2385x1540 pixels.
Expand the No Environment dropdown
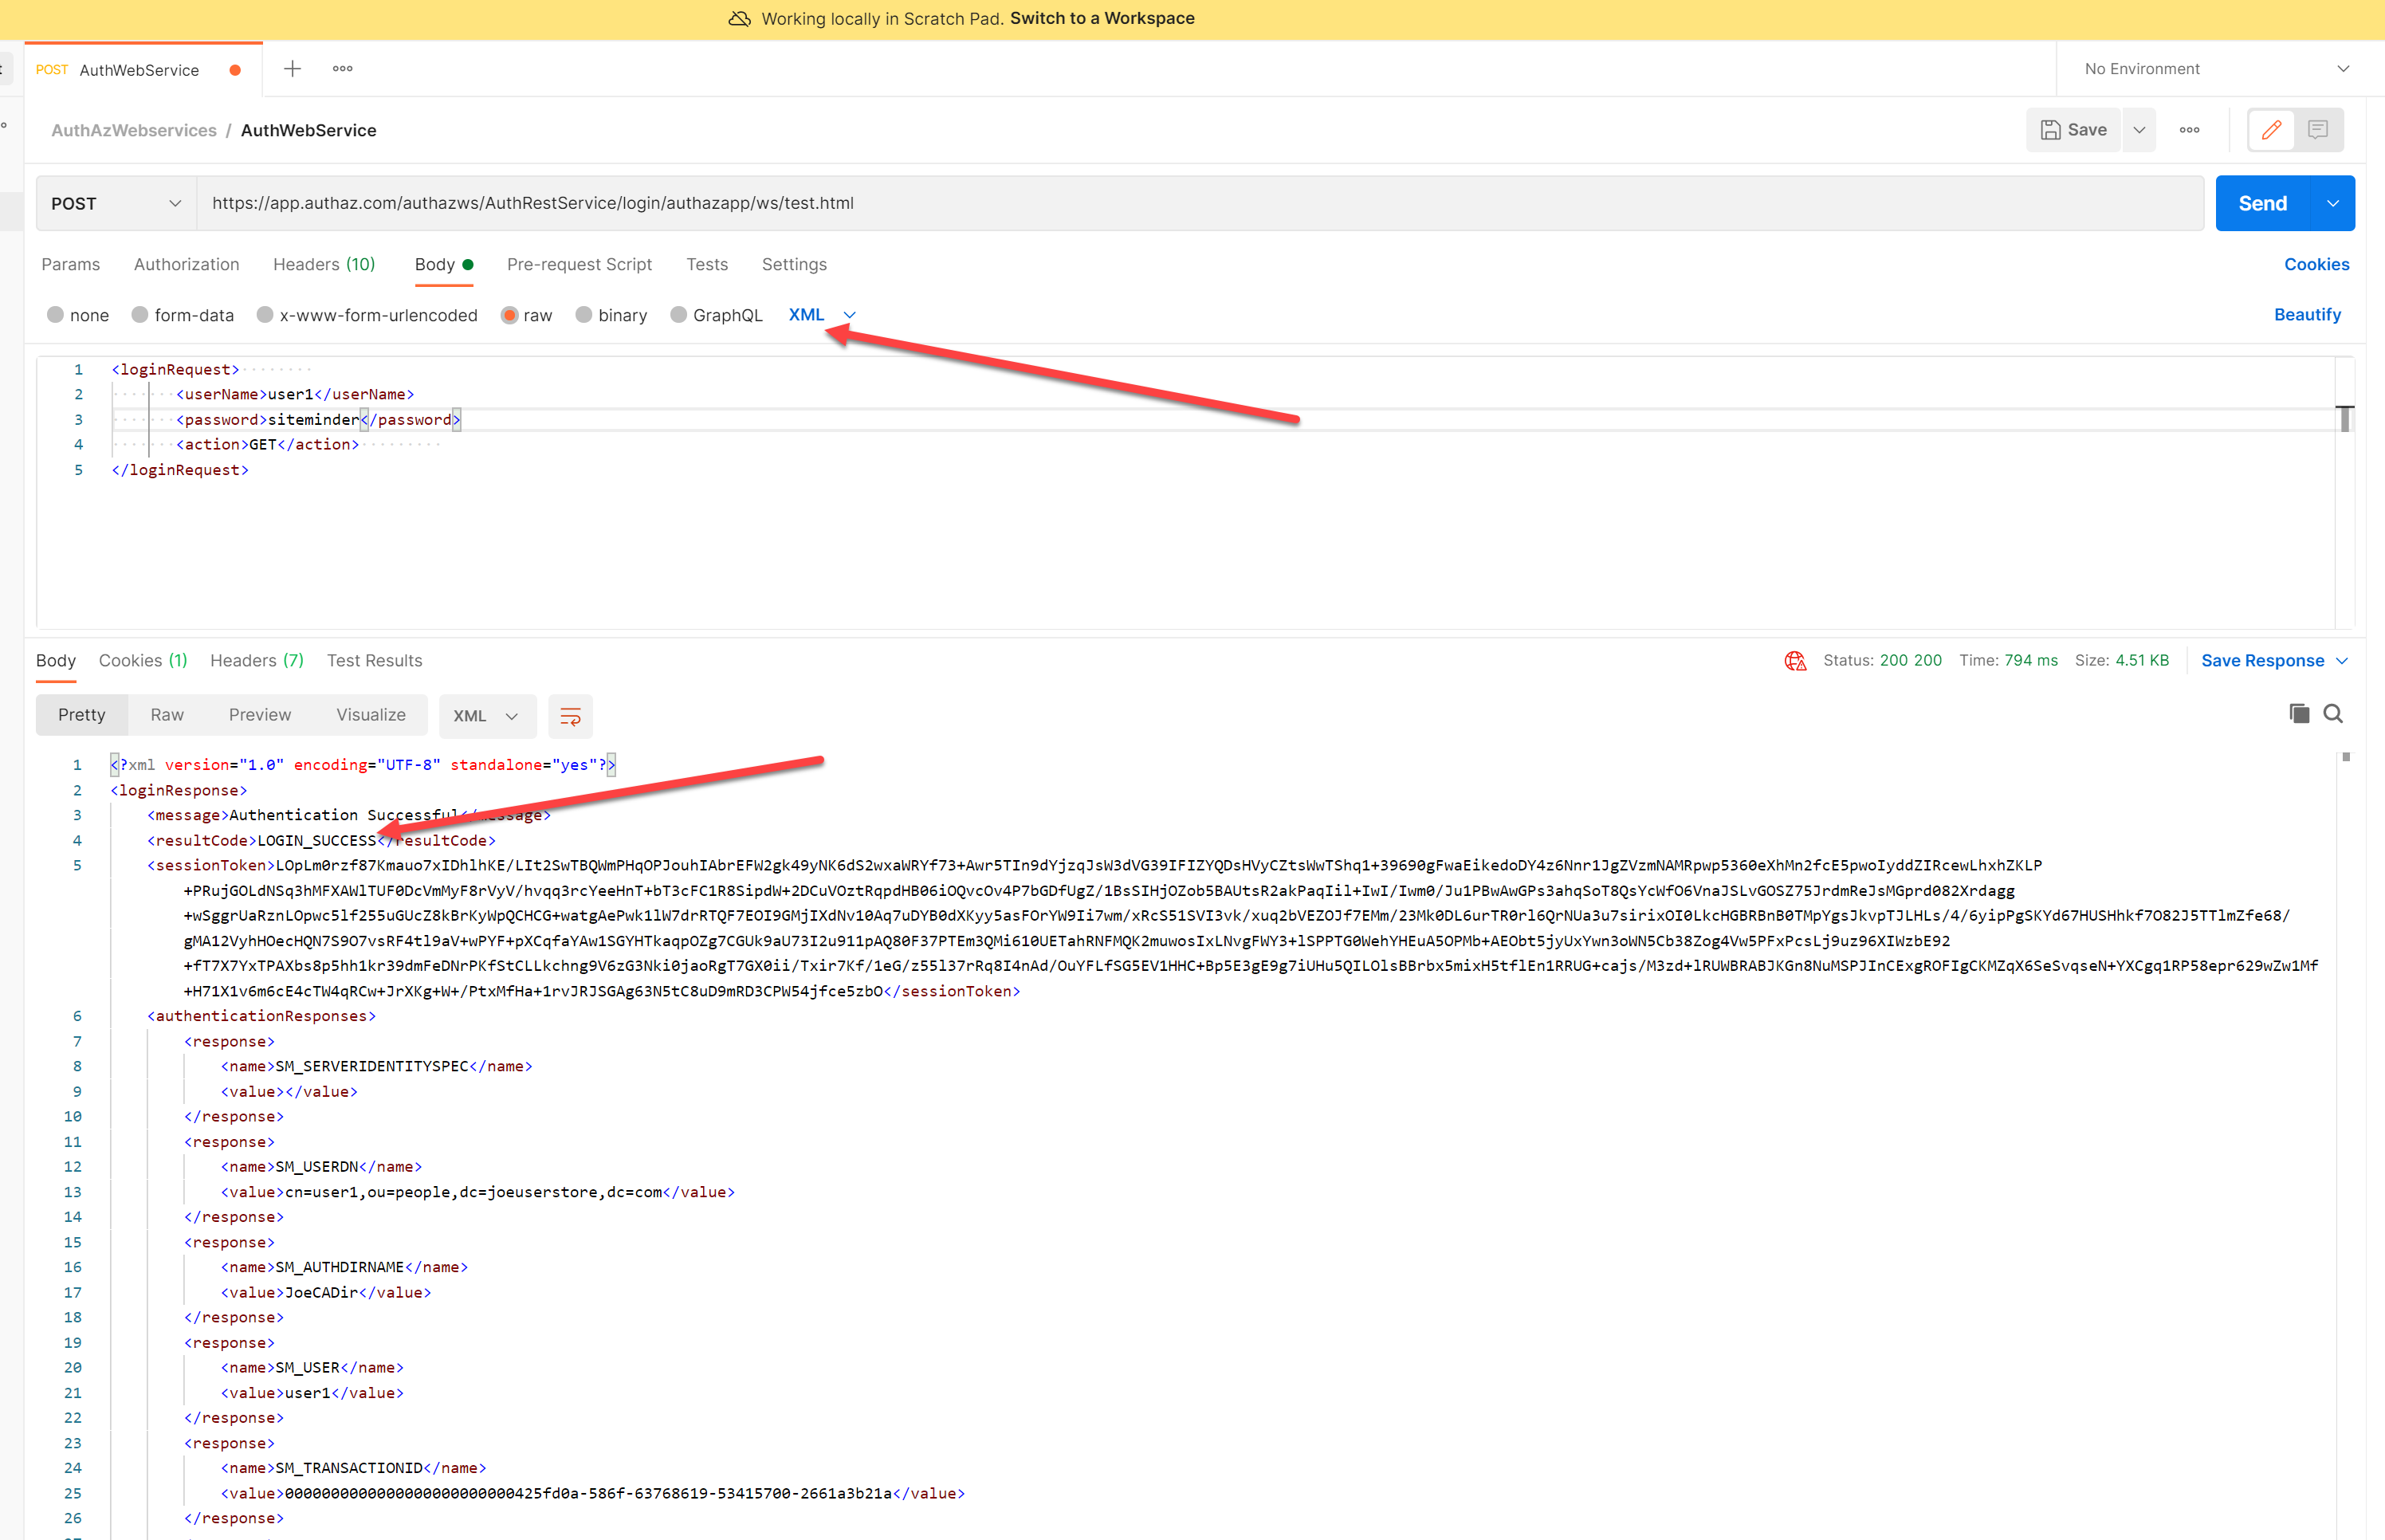pos(2215,69)
